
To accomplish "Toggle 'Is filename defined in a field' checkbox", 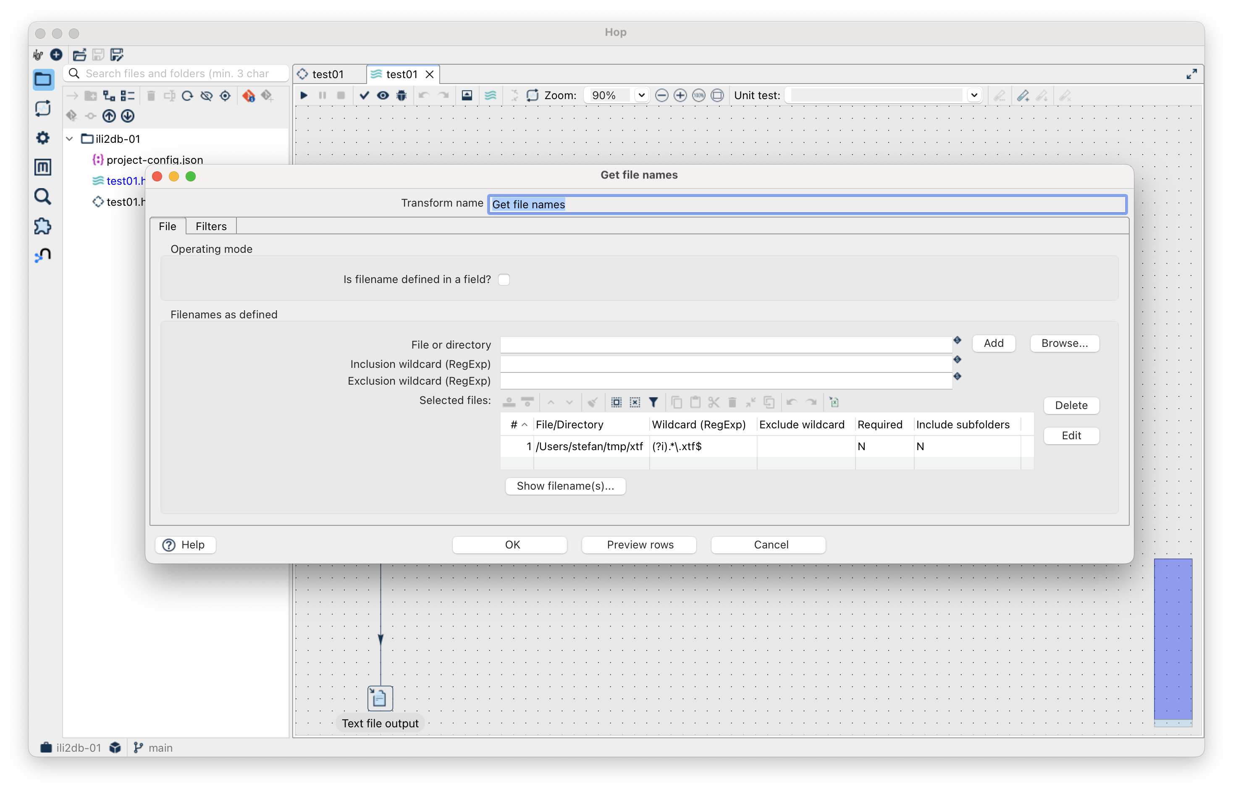I will point(504,279).
